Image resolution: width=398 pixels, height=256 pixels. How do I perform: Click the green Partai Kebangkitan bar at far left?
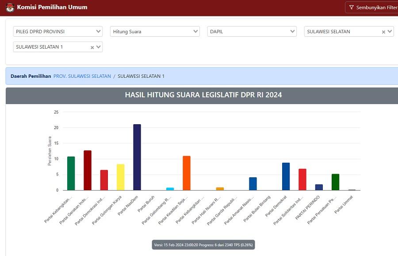[71, 173]
